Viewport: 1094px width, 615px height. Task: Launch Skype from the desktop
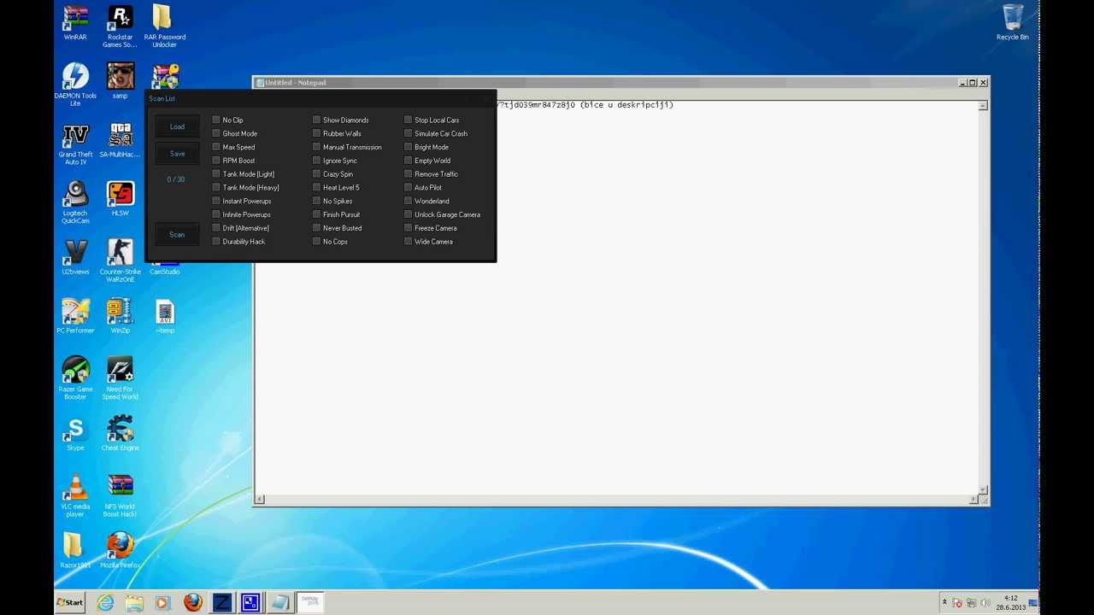pyautogui.click(x=75, y=433)
